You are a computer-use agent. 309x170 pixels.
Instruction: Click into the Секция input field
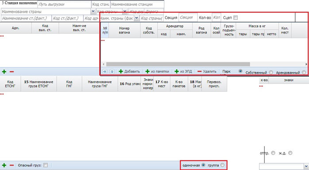pyautogui.click(x=188, y=18)
